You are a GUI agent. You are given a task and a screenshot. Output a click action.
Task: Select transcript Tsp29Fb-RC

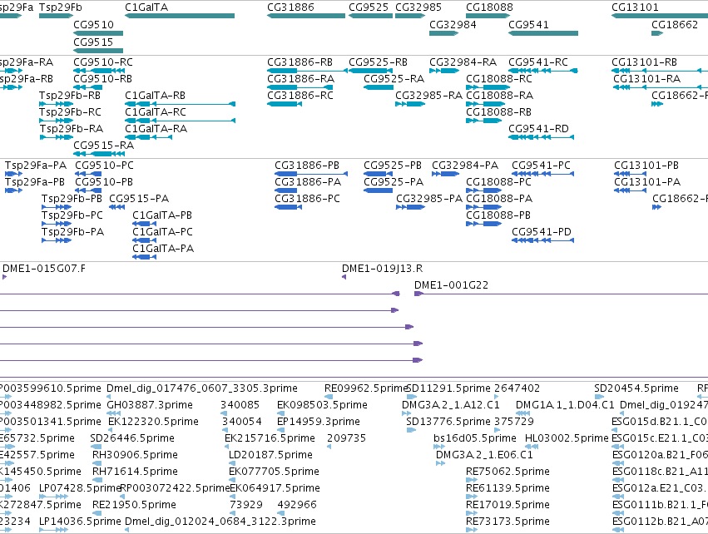pyautogui.click(x=57, y=121)
